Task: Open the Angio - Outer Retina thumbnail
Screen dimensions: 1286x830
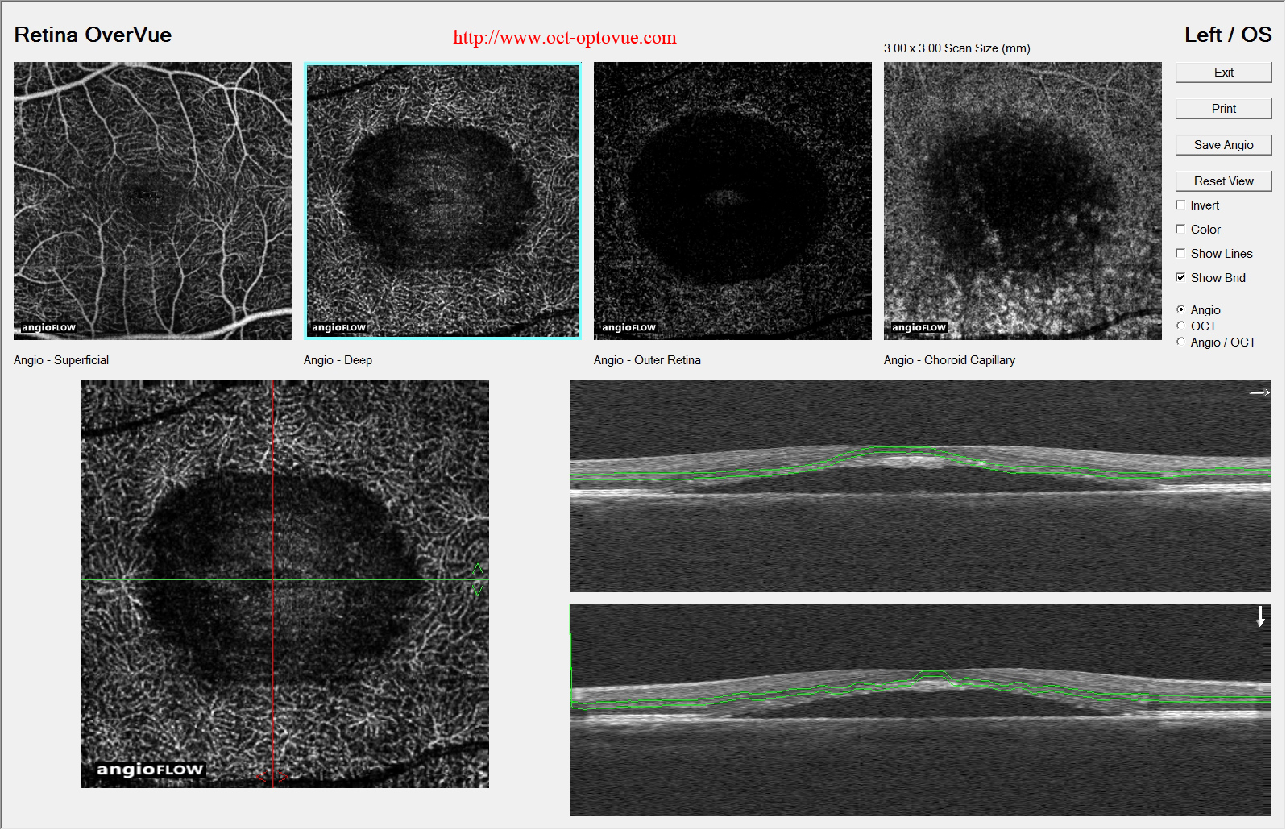Action: [732, 201]
